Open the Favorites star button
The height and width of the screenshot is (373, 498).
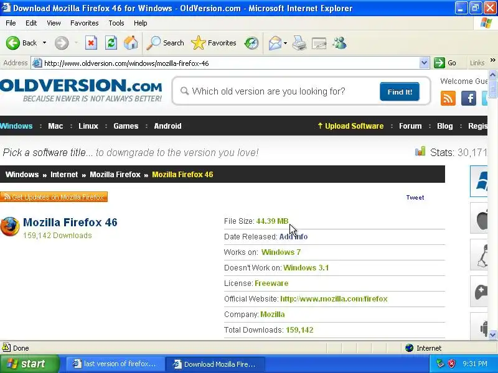click(x=214, y=43)
